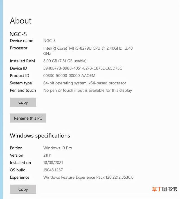Click the Version value 21H1
180x199 pixels.
[x=48, y=155]
